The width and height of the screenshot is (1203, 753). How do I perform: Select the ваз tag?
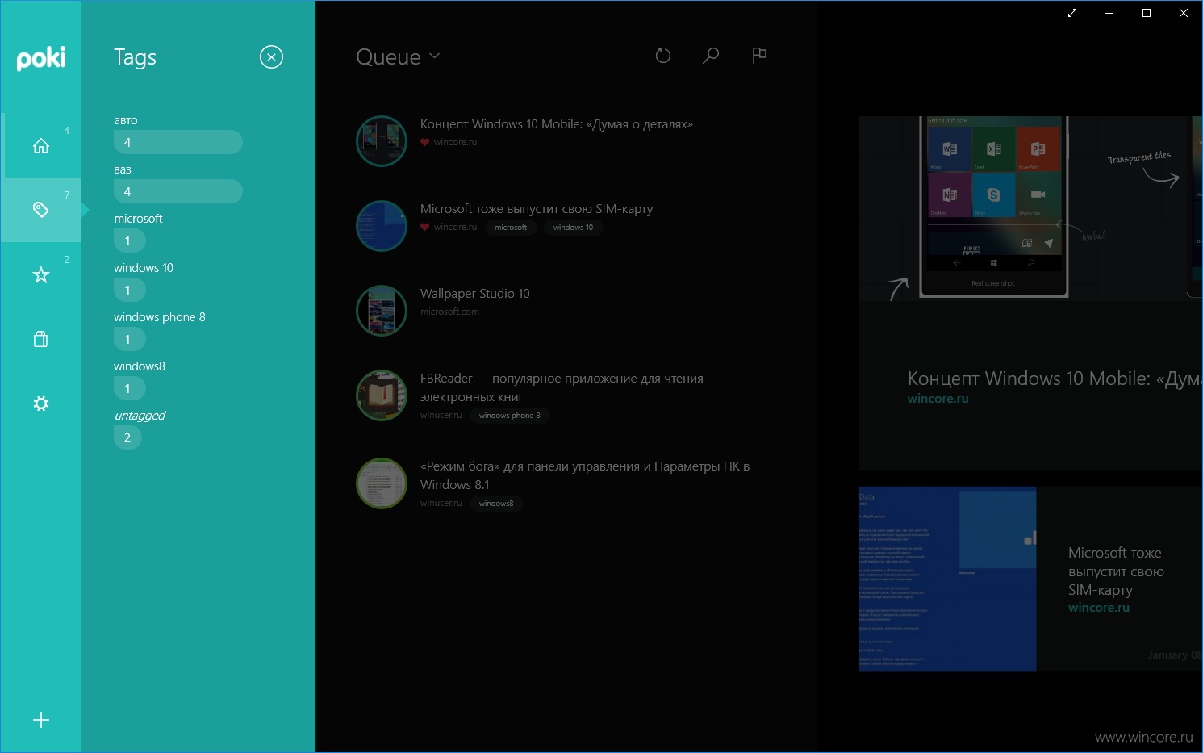coord(123,169)
